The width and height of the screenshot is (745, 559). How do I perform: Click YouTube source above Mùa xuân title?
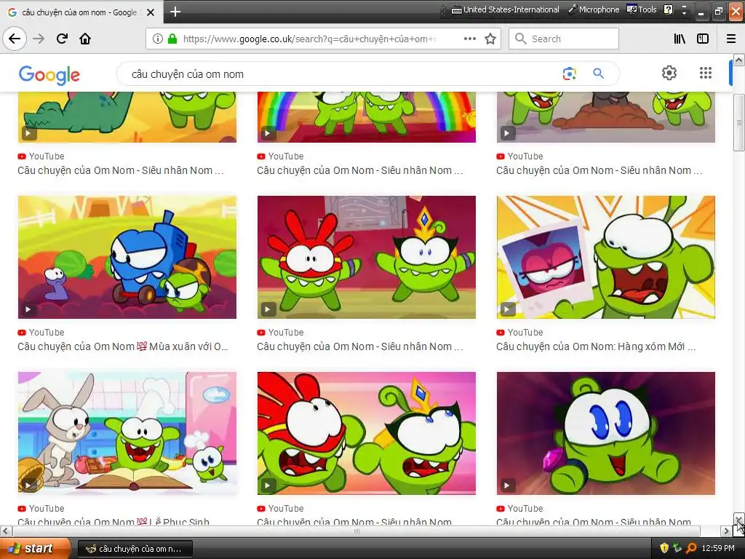pyautogui.click(x=41, y=332)
